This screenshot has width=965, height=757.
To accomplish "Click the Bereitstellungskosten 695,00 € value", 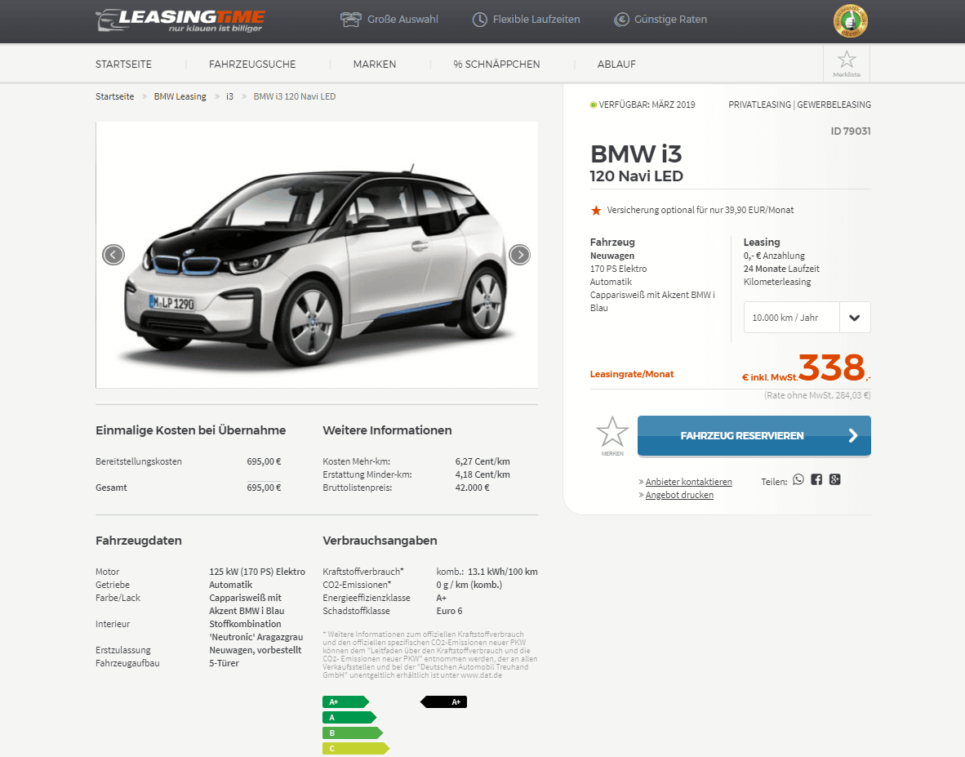I will point(264,461).
